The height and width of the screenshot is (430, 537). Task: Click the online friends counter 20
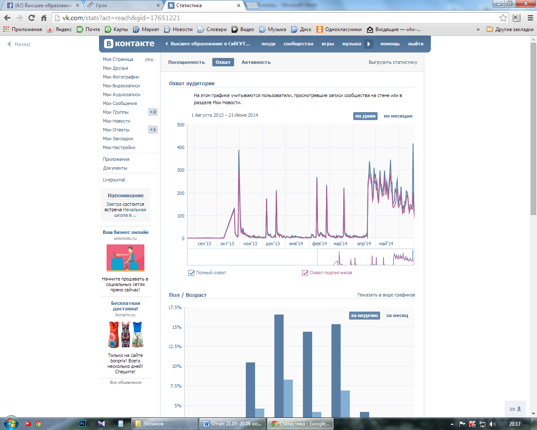click(515, 409)
